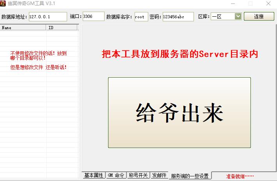Click the big 给爷出来 button

[179, 113]
